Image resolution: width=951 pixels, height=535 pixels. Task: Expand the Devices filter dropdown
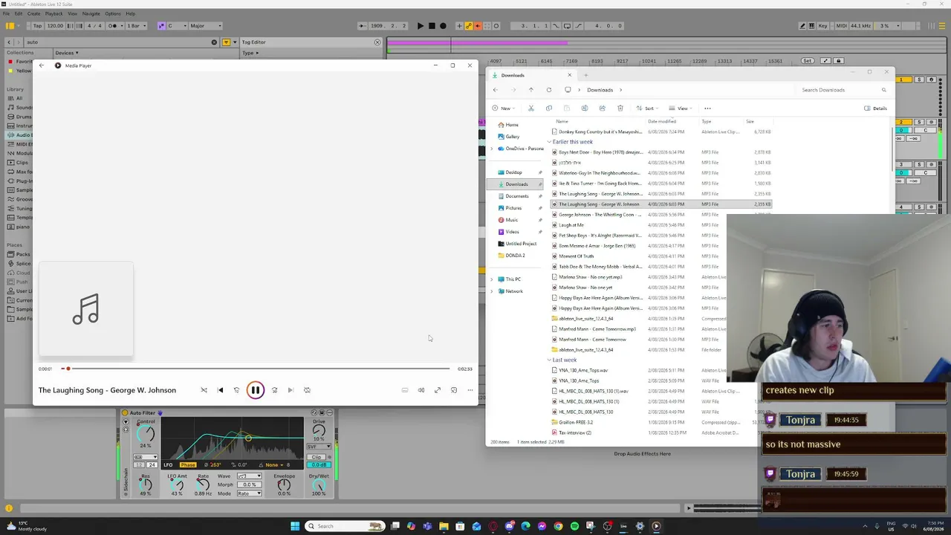[67, 53]
